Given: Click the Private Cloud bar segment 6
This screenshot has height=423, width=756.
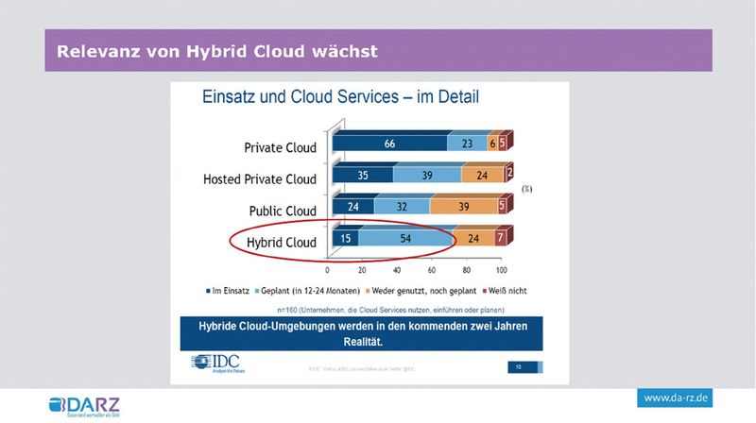Looking at the screenshot, I should 492,144.
